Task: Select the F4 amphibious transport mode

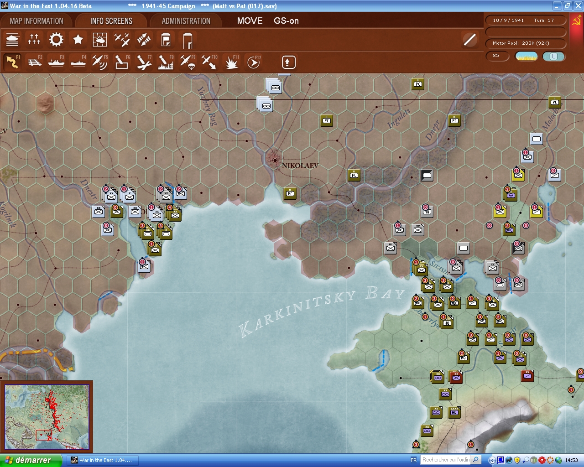Action: [78, 62]
